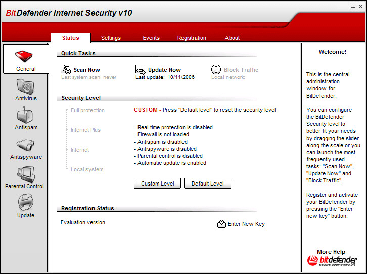Switch to the Events tab
This screenshot has width=367, height=274.
(x=151, y=38)
